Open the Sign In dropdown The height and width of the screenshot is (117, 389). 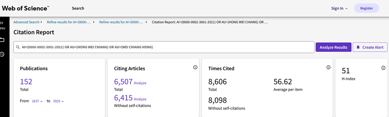pyautogui.click(x=339, y=8)
